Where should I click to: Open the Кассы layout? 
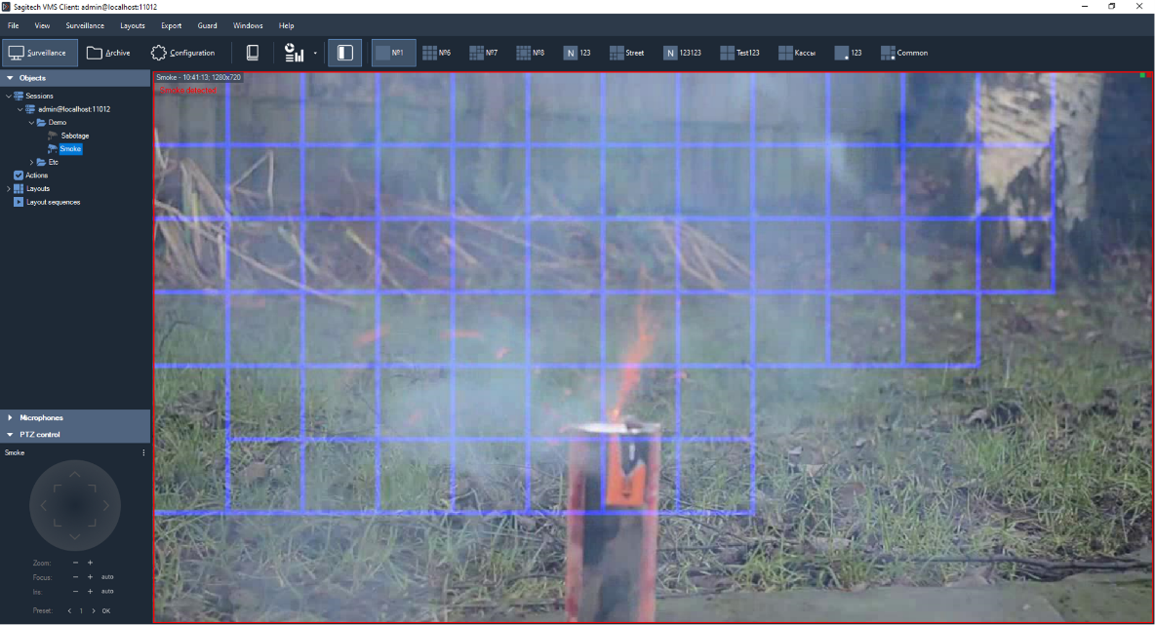click(x=797, y=53)
